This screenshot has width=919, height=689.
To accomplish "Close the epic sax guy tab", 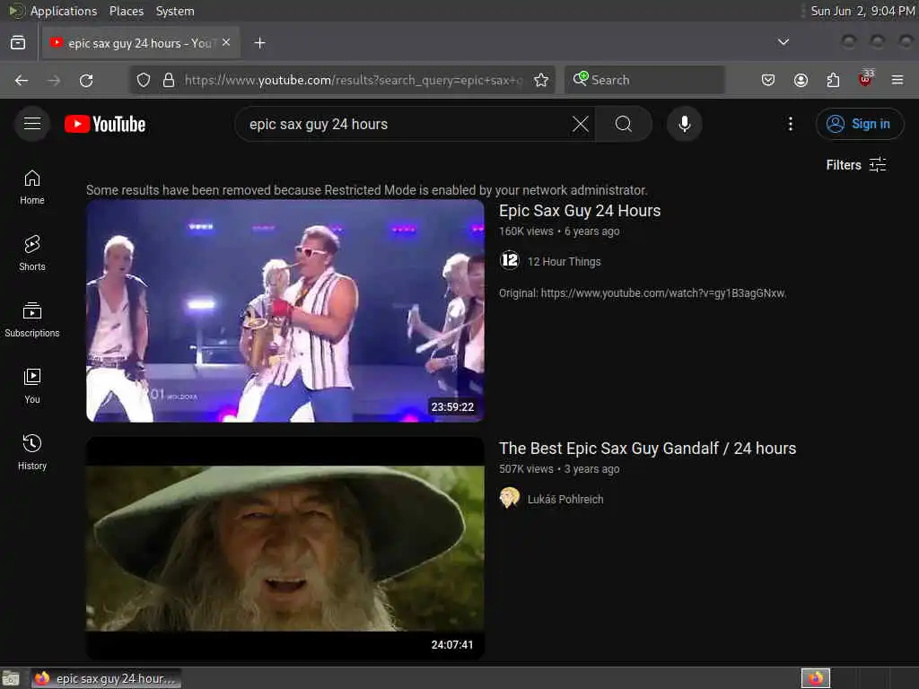I will pyautogui.click(x=226, y=43).
